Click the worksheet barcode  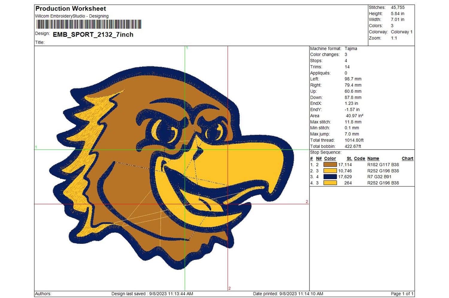89,24
